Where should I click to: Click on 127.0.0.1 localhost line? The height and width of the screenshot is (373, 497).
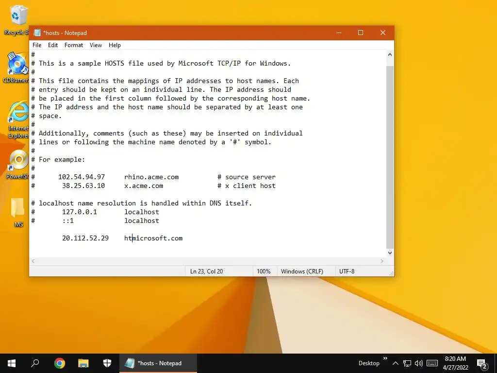click(95, 212)
